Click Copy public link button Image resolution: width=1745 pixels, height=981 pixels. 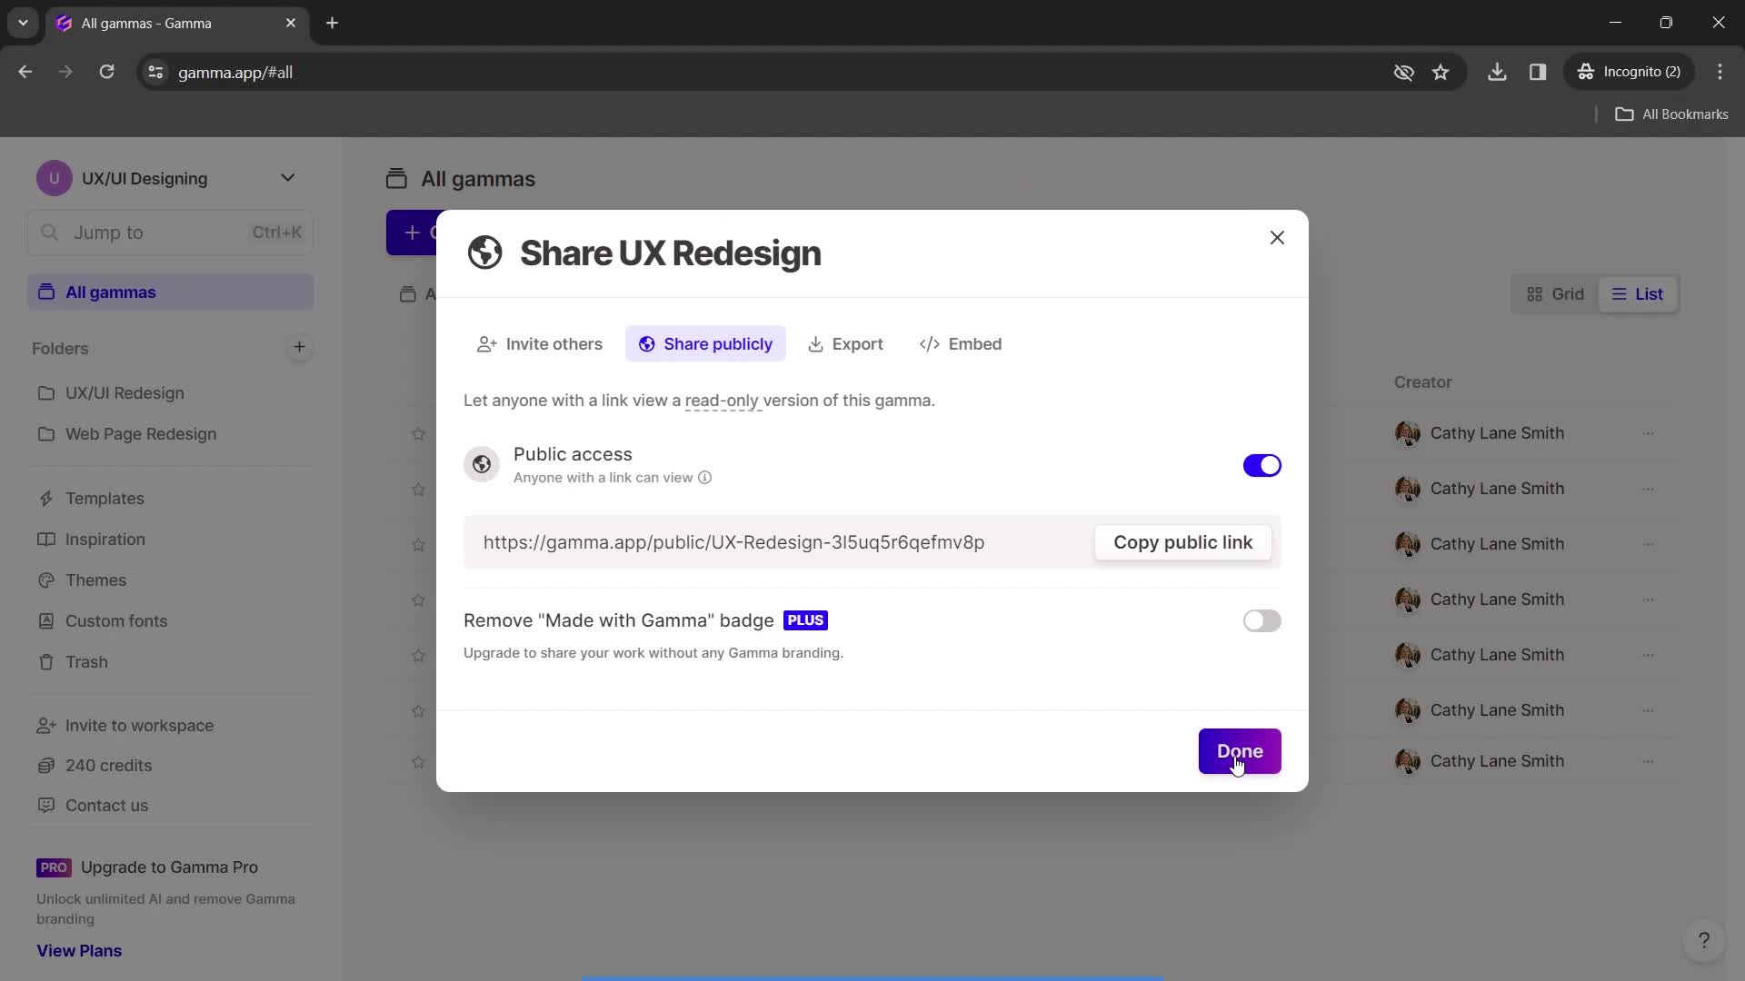tap(1182, 542)
